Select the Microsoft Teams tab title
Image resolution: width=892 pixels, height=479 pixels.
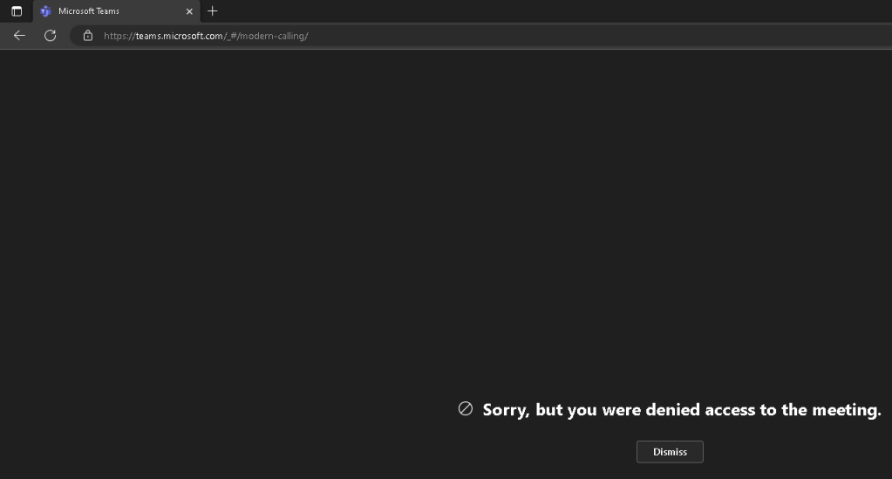pos(89,11)
